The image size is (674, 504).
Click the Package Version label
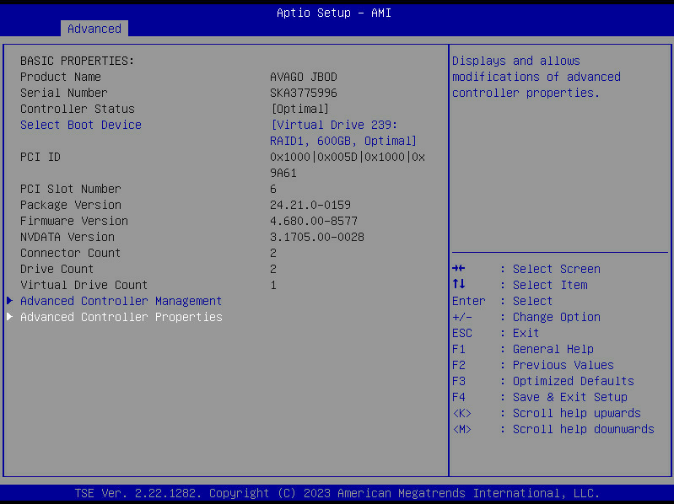71,205
